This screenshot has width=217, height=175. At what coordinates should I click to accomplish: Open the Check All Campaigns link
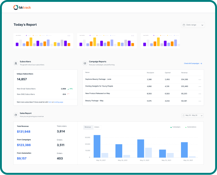pos(193,63)
